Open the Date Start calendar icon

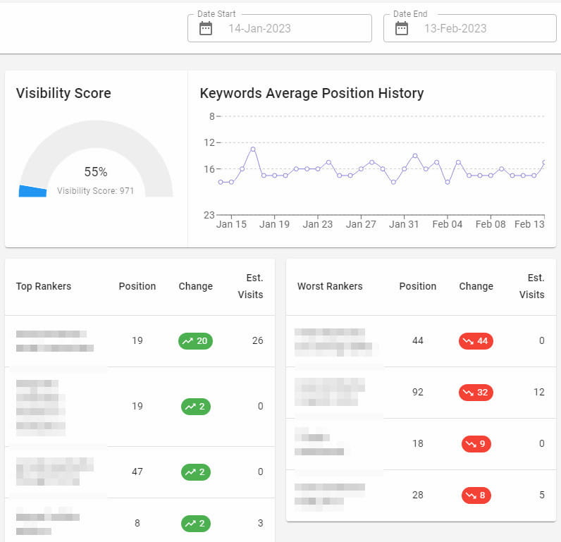click(x=206, y=28)
